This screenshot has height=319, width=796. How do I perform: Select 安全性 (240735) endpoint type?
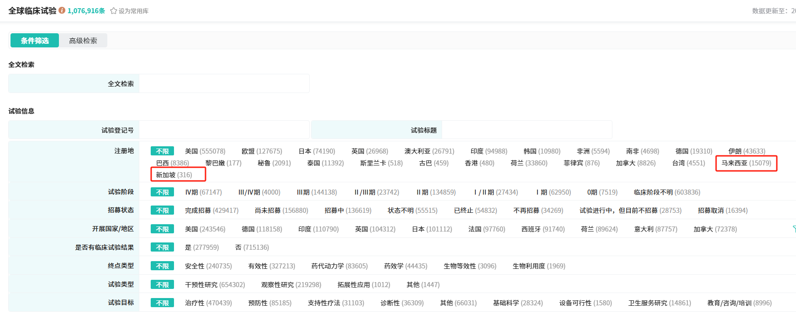click(x=208, y=266)
